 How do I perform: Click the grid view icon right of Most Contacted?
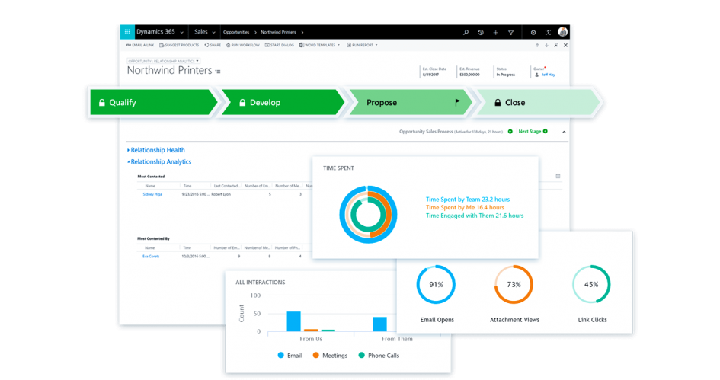point(558,176)
